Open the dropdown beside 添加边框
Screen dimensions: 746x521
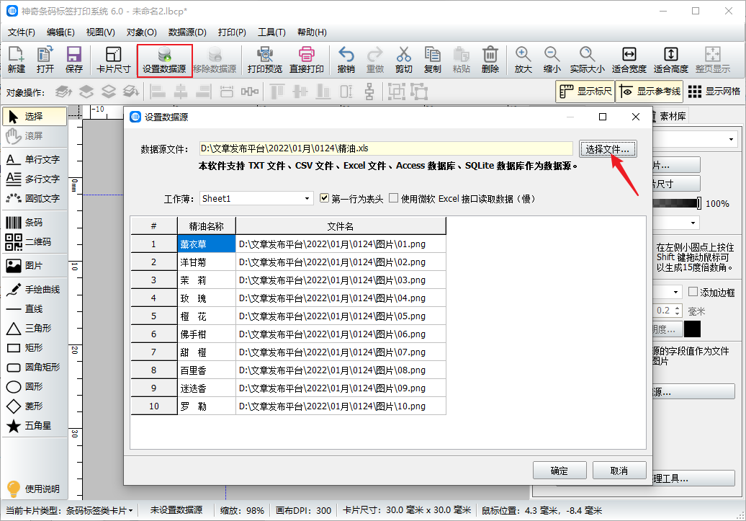pyautogui.click(x=675, y=292)
